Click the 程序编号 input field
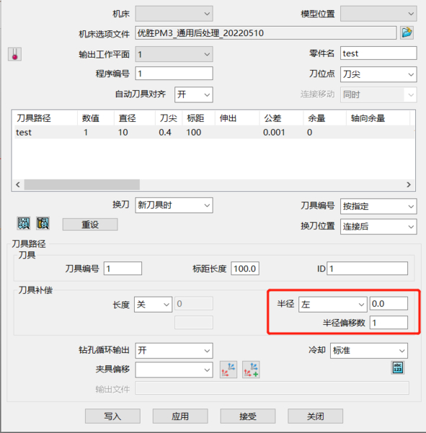This screenshot has width=426, height=433. 174,74
